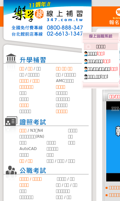Click the 報名 label under the cart
This screenshot has width=120, height=201.
(114, 22)
